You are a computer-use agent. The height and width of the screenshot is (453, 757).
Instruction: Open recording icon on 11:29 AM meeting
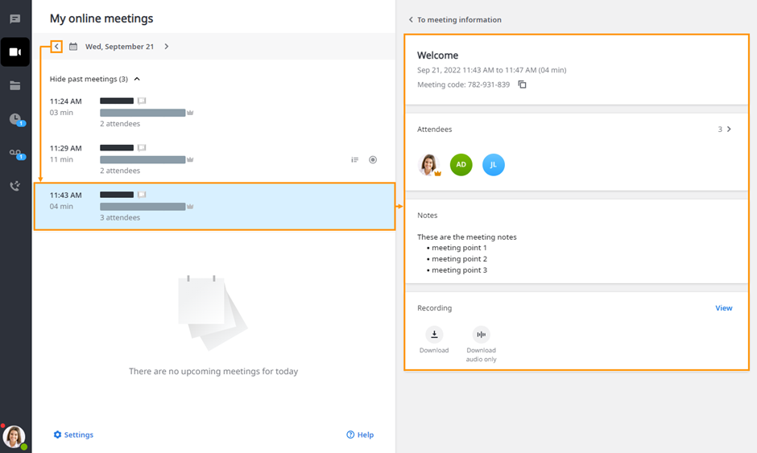point(373,159)
